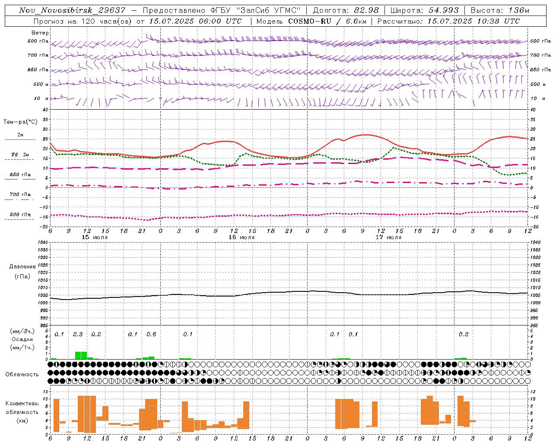Click the forecast start time 15.07.2025 06:00 UTC
The width and height of the screenshot is (553, 442).
click(195, 21)
